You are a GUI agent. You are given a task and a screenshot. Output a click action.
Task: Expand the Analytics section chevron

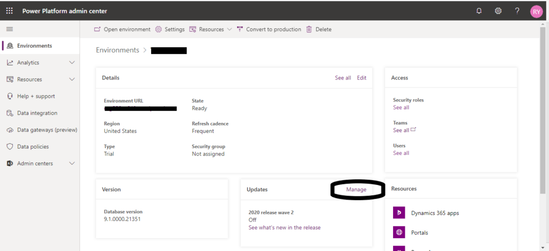[72, 63]
